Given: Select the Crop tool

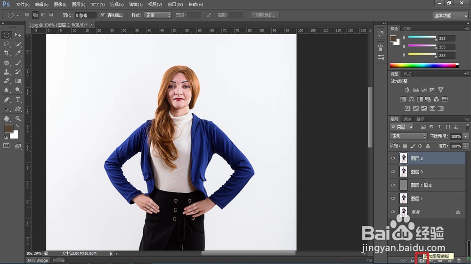Looking at the screenshot, I should click(x=6, y=53).
